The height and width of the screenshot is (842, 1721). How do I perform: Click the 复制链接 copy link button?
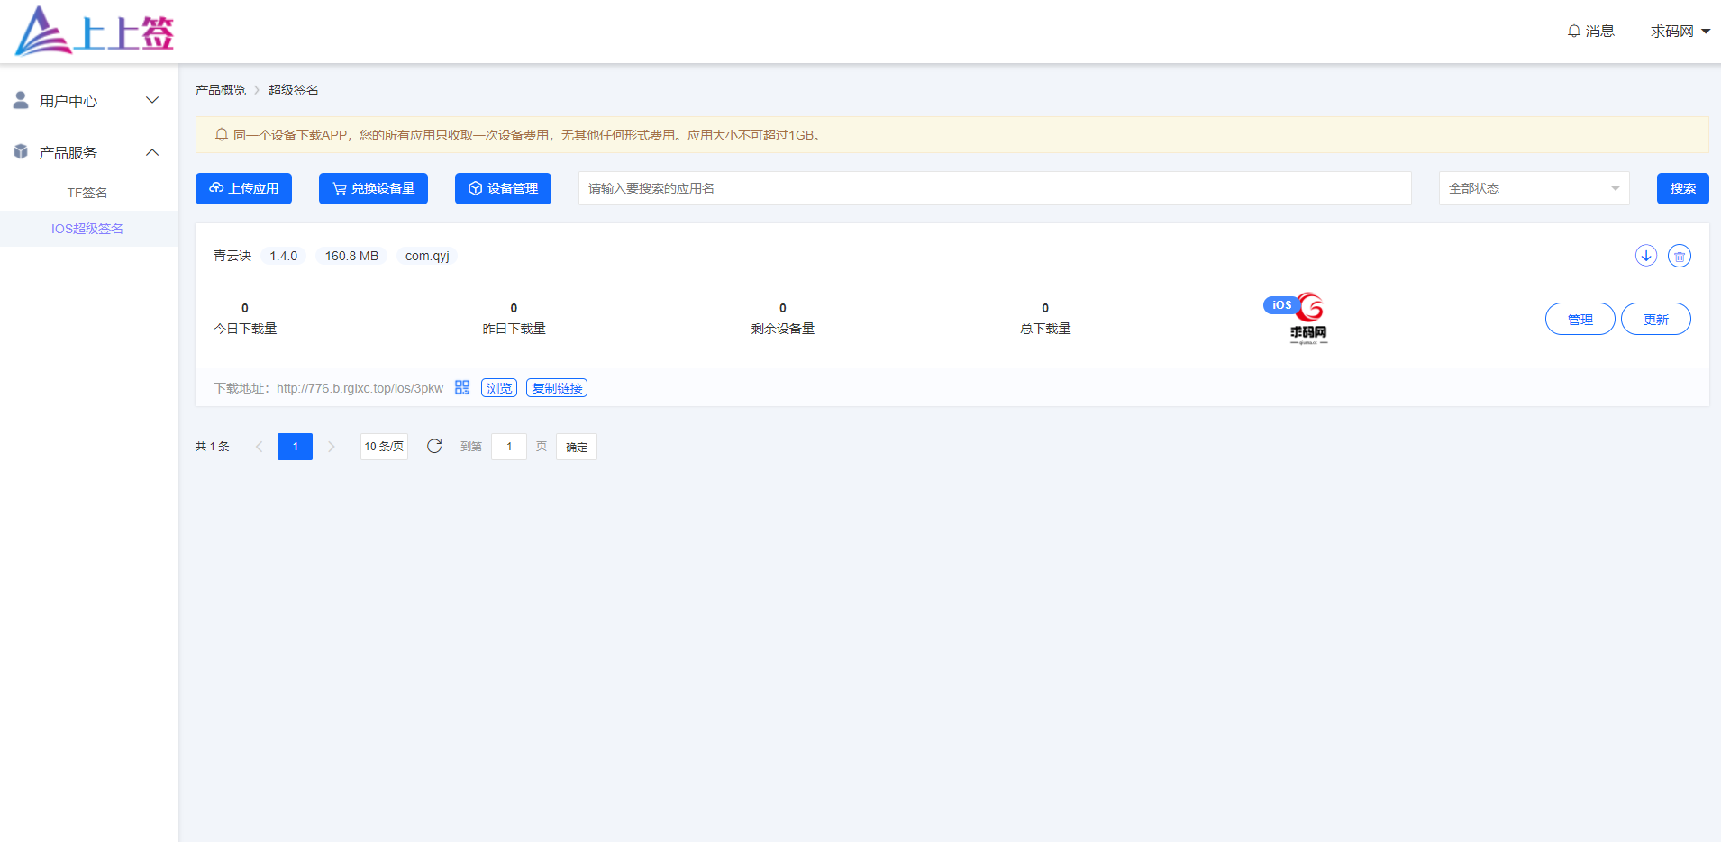pos(557,388)
